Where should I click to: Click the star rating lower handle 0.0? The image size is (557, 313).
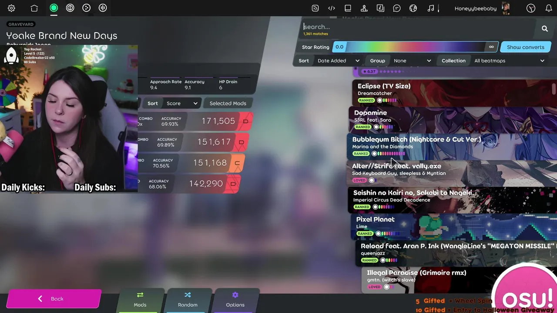click(x=339, y=47)
